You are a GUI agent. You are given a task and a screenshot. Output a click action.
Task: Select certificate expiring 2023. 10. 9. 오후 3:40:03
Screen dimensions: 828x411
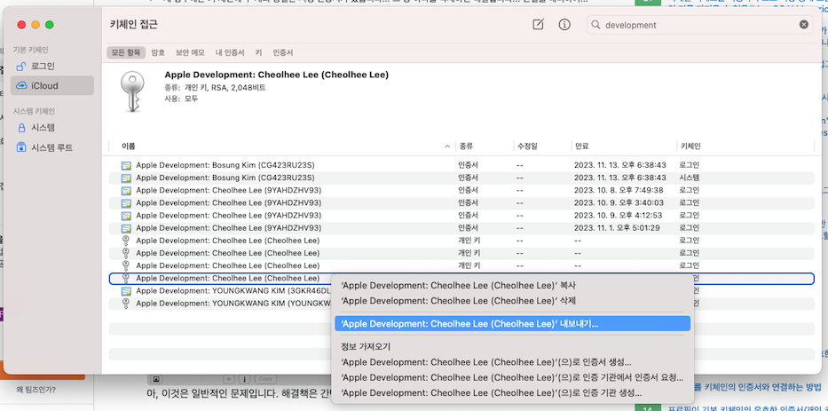461,203
